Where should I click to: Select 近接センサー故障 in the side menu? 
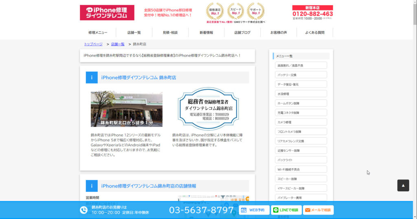(x=301, y=151)
